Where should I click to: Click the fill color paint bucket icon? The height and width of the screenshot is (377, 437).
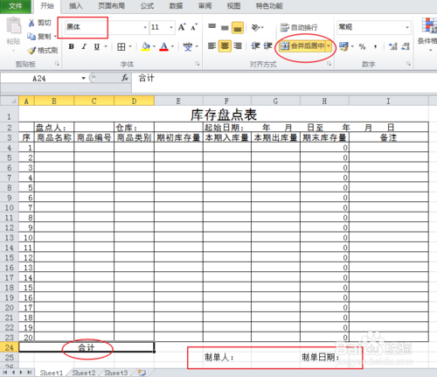point(145,46)
